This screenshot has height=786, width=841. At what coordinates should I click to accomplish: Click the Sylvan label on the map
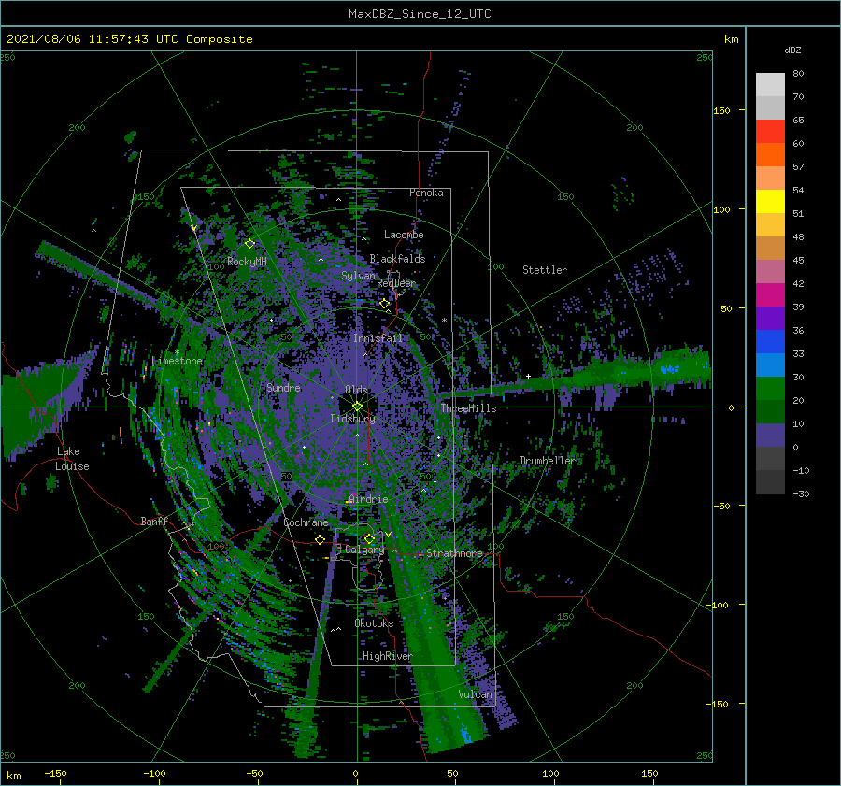358,276
